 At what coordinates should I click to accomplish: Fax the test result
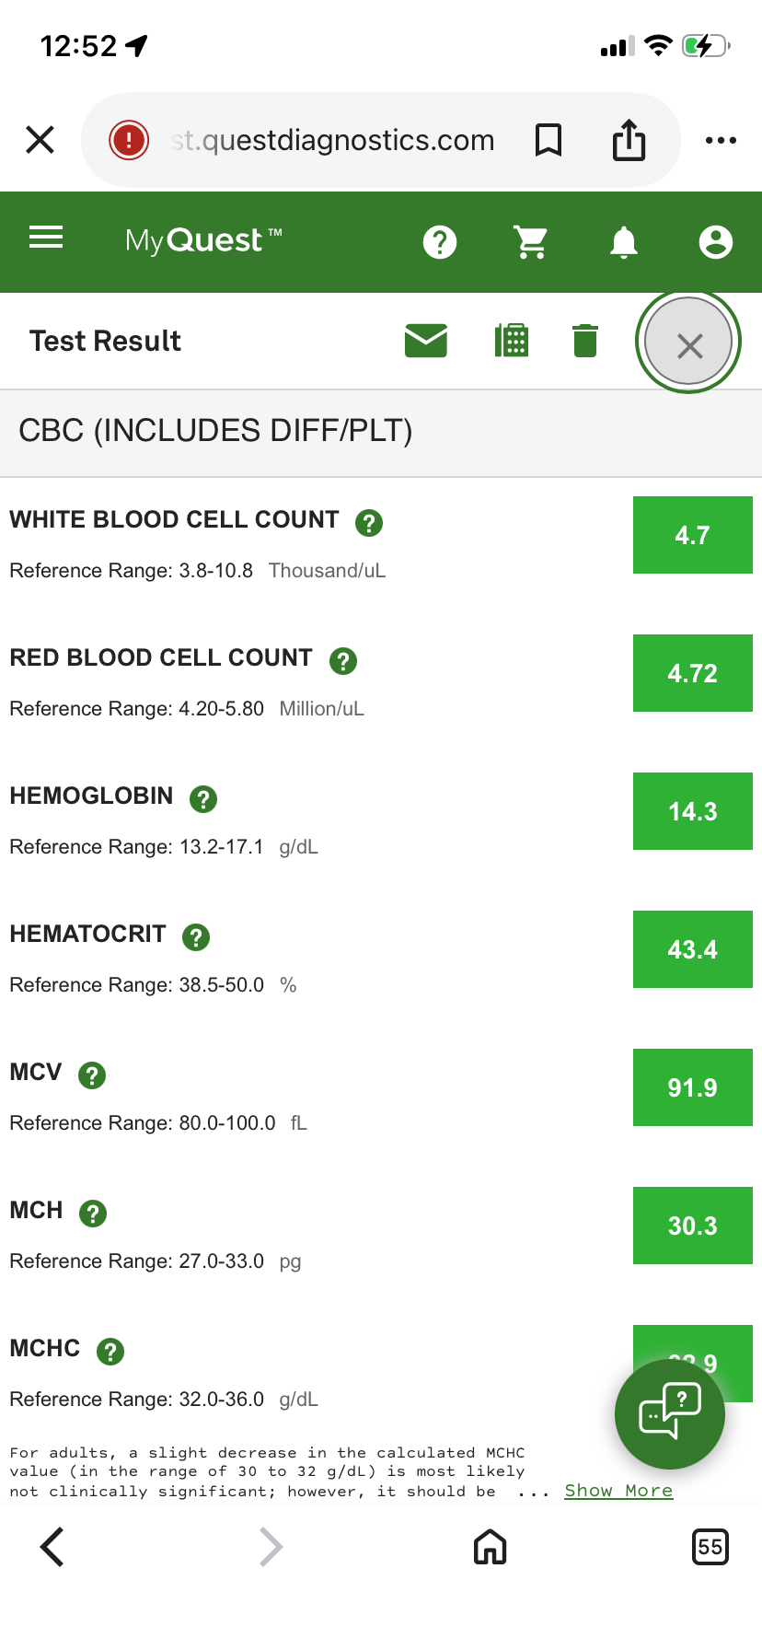(512, 341)
